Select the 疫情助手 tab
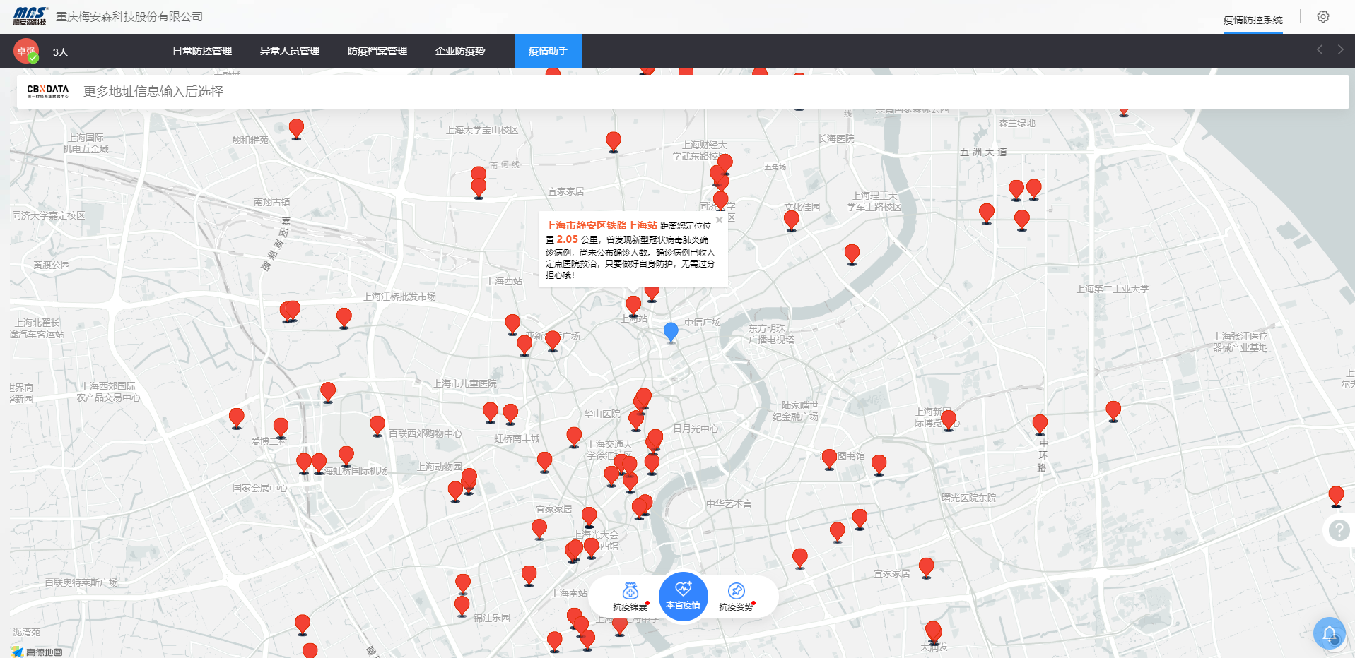The width and height of the screenshot is (1355, 658). point(548,52)
